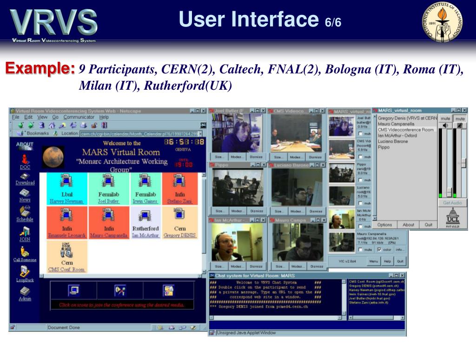476x357 pixels.
Task: Toggle the mute button above the microphone icon
Action: pyautogui.click(x=460, y=119)
